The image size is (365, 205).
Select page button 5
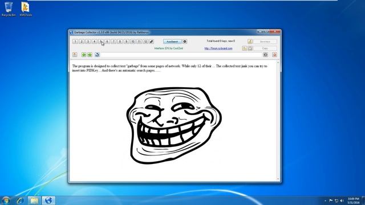[x=100, y=42]
